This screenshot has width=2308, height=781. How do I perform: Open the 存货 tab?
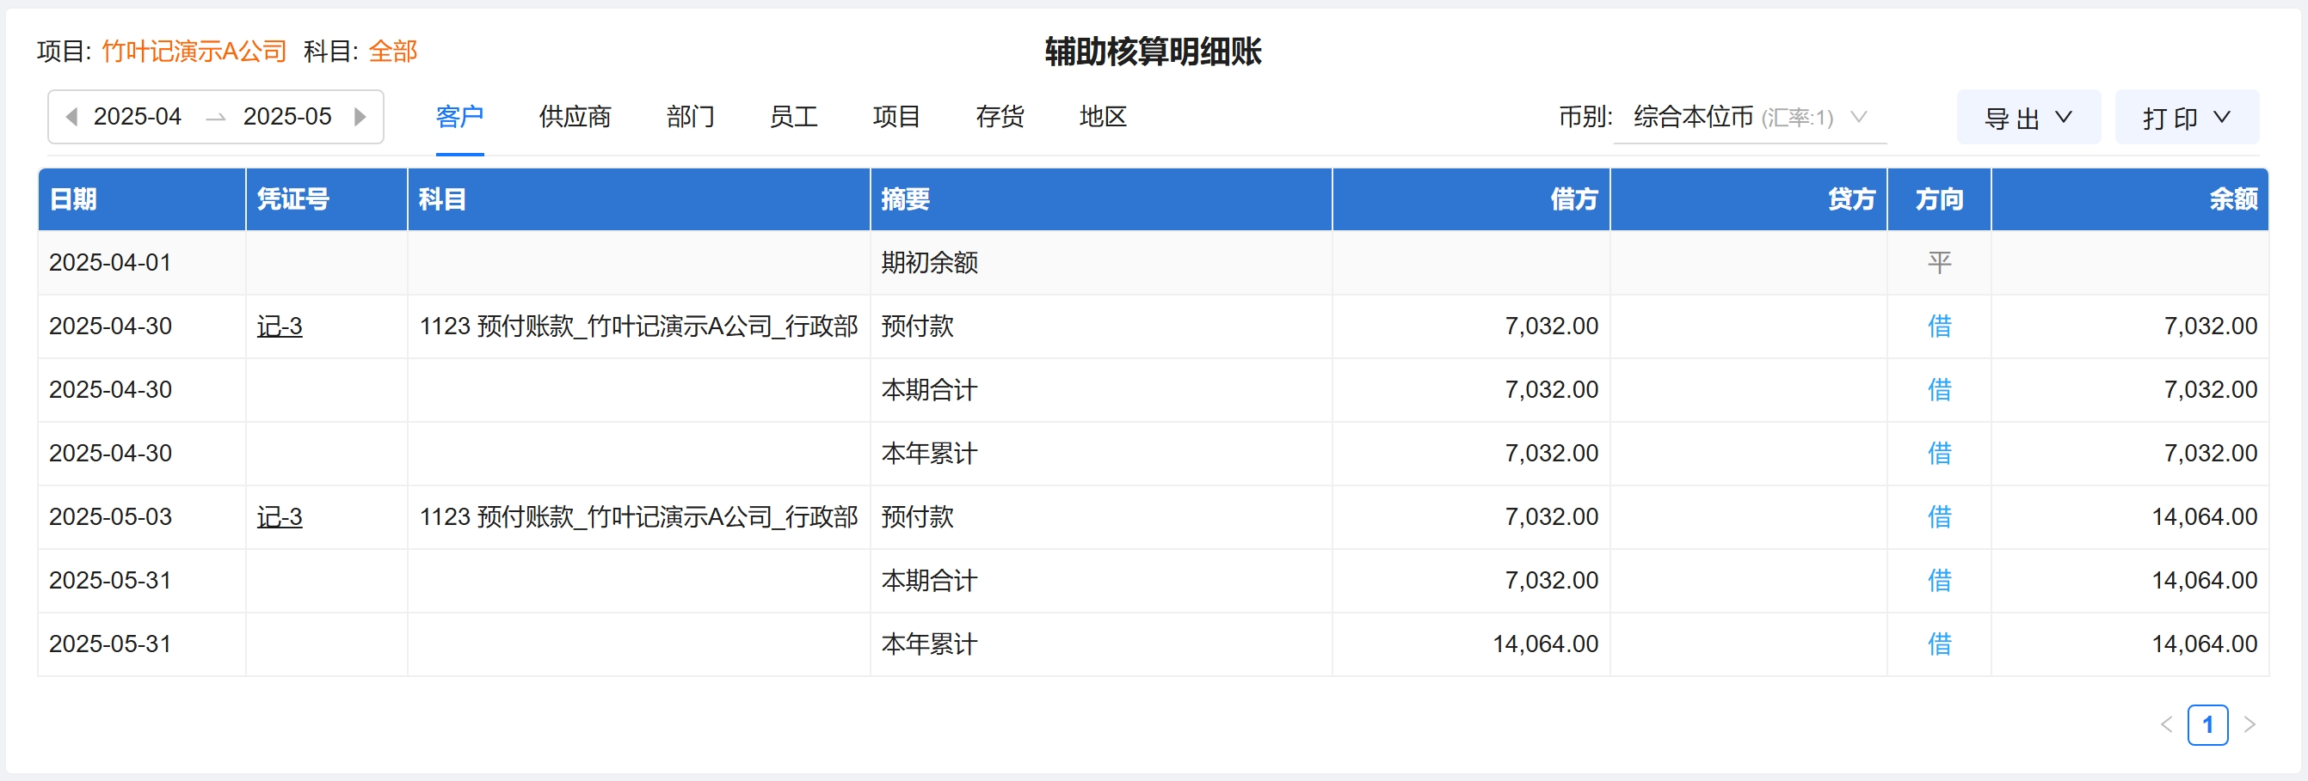pyautogui.click(x=999, y=117)
